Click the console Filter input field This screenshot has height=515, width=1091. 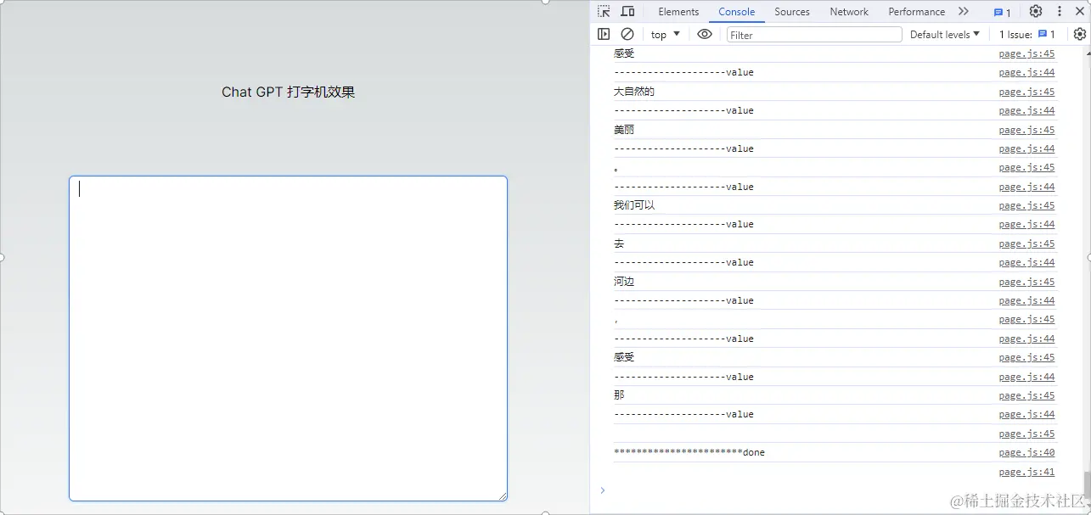(x=814, y=35)
